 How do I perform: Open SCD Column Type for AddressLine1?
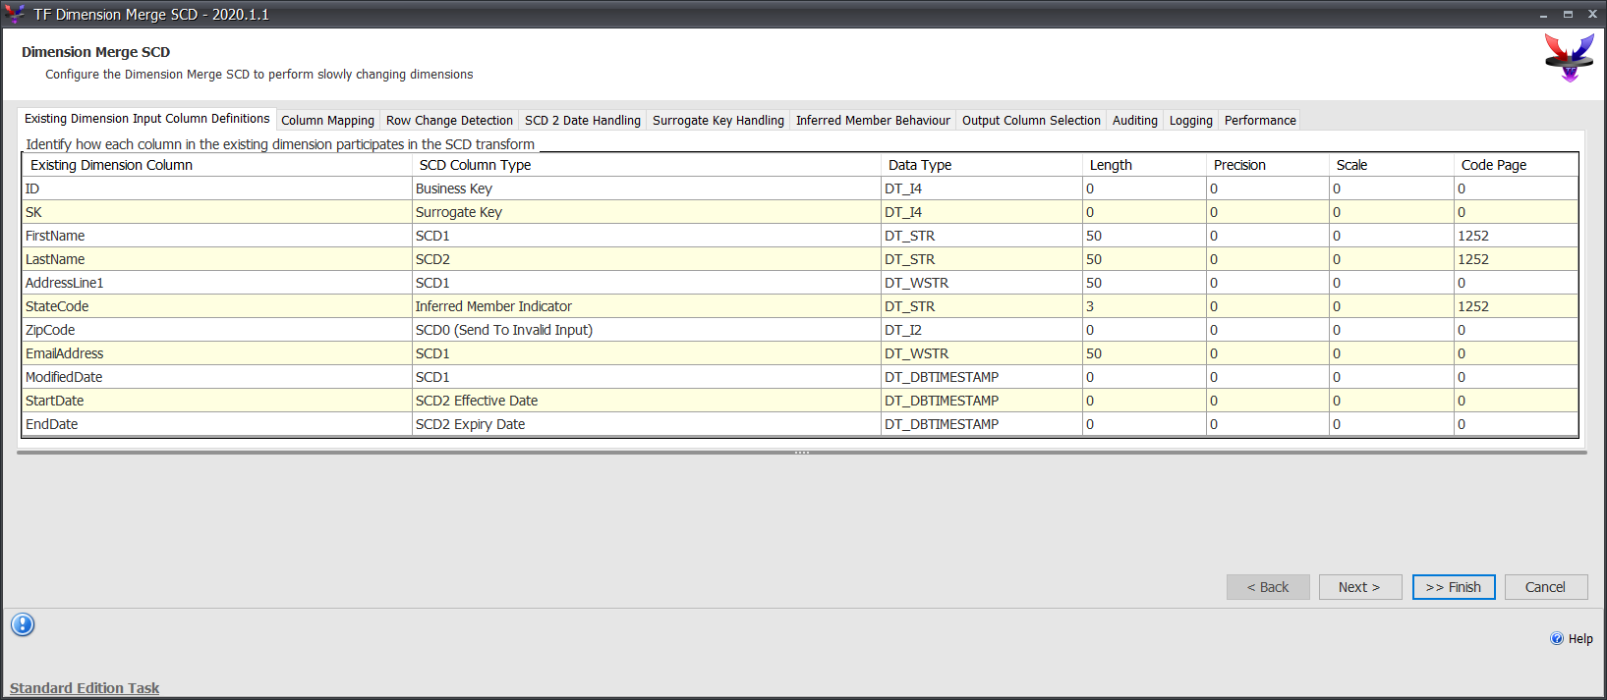click(646, 283)
